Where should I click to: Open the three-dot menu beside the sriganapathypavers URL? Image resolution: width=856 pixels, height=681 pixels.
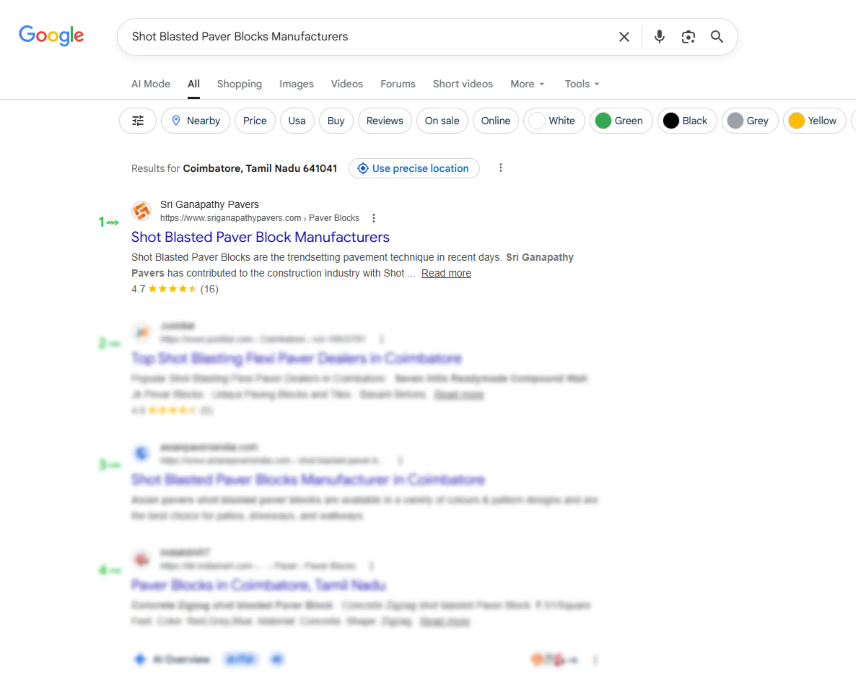pyautogui.click(x=373, y=218)
